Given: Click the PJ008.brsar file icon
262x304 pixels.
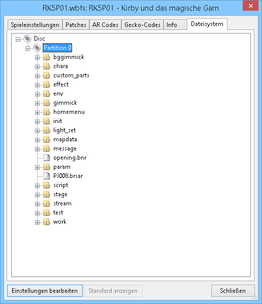Looking at the screenshot, I should tap(47, 176).
